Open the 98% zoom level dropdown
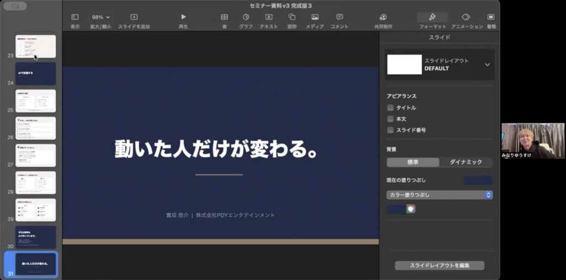The width and height of the screenshot is (566, 280). point(100,17)
